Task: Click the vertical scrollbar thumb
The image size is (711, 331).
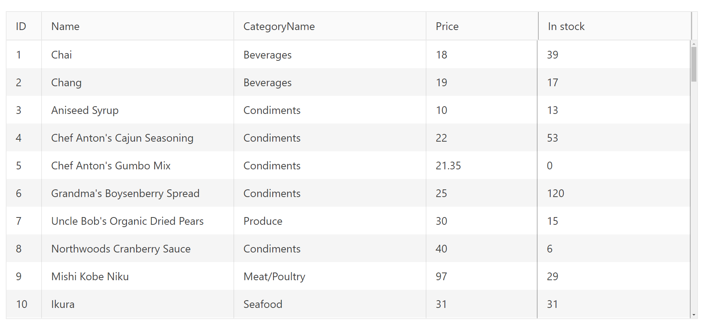Action: point(694,64)
